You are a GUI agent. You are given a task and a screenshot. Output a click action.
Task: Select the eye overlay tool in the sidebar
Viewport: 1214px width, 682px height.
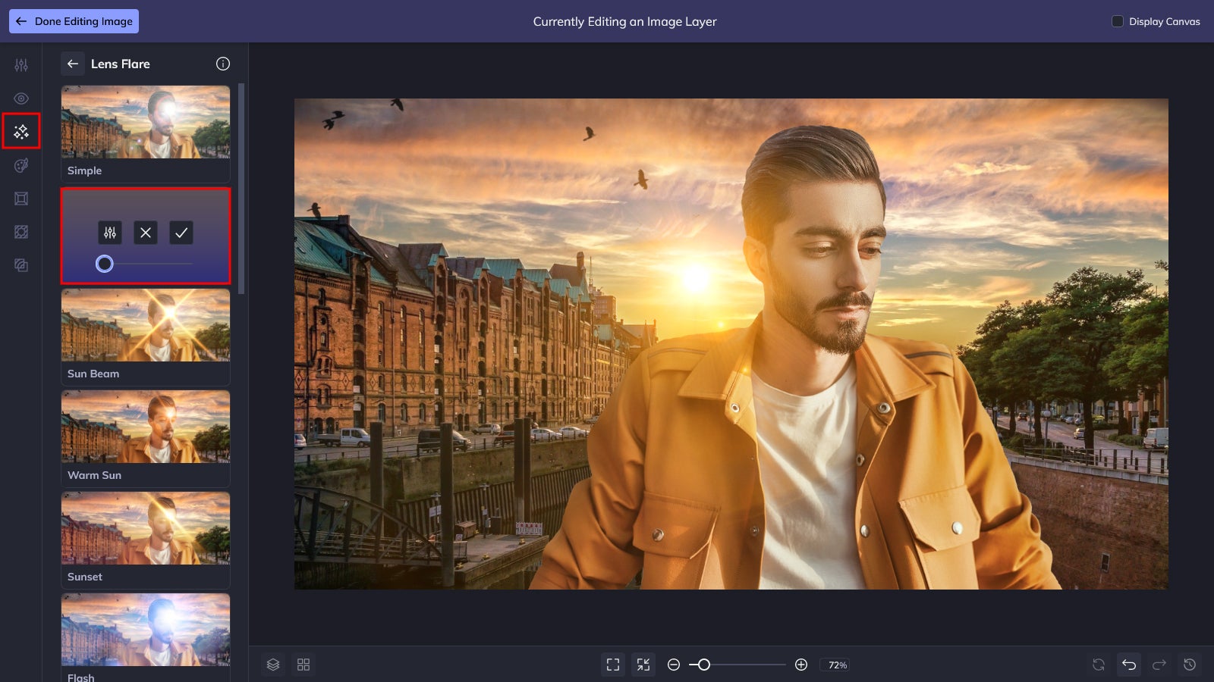coord(20,99)
